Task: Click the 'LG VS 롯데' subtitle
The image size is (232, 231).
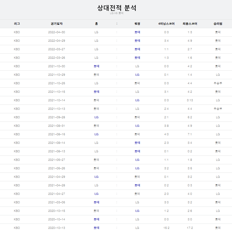Action: coord(117,13)
